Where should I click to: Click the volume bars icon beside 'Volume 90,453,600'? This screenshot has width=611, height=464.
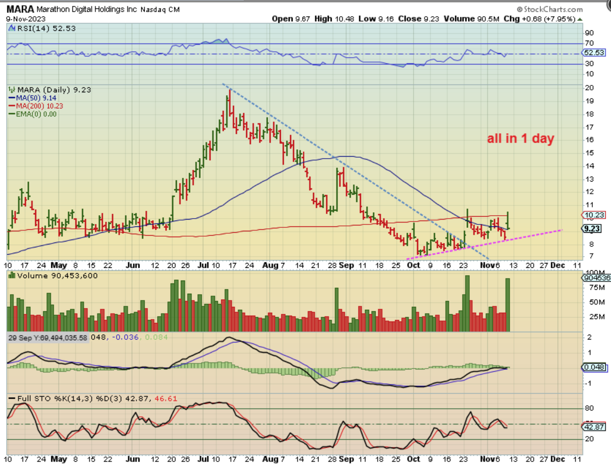point(12,276)
